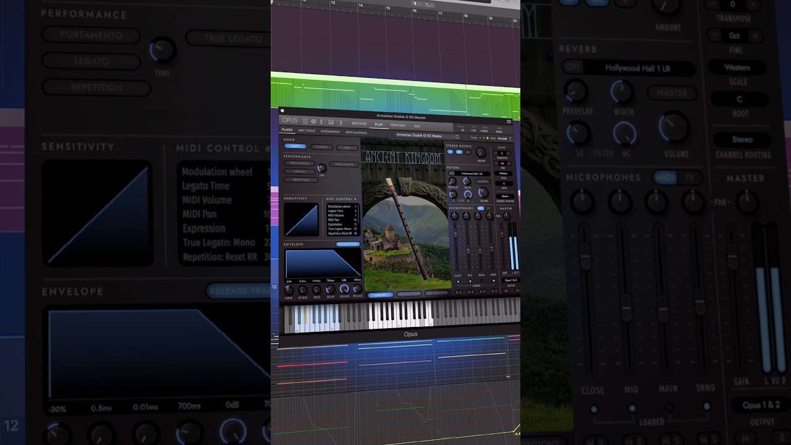Select the MIDI TOOLS sub-tab
Image resolution: width=791 pixels, height=445 pixels.
click(307, 130)
